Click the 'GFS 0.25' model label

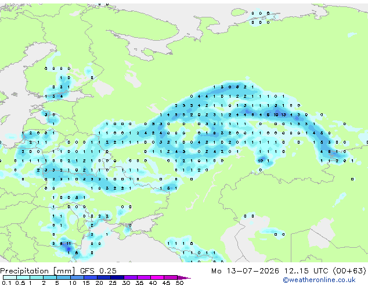98,270
